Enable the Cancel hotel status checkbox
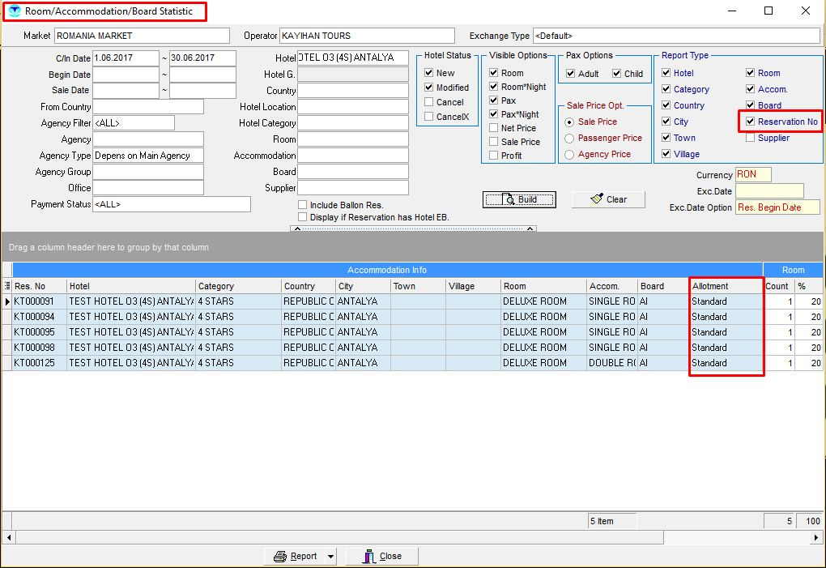Viewport: 826px width, 568px height. coord(429,102)
